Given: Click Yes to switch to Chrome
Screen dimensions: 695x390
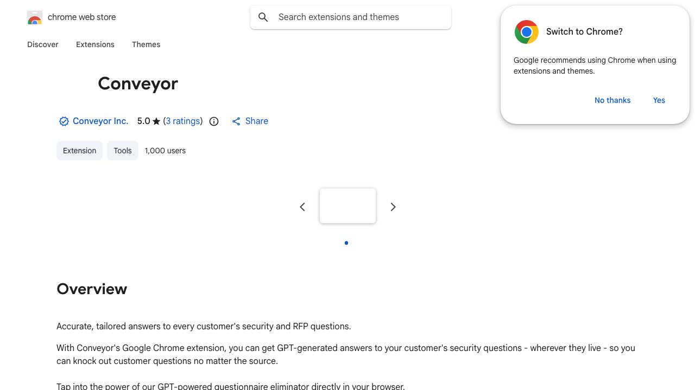Looking at the screenshot, I should [x=659, y=100].
